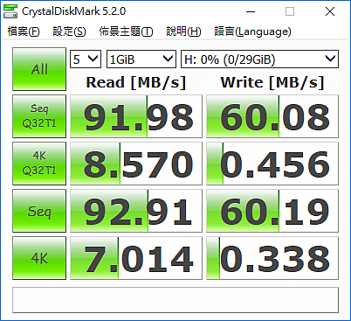Expand the test count dropdown showing 5
The image size is (351, 321).
[86, 59]
